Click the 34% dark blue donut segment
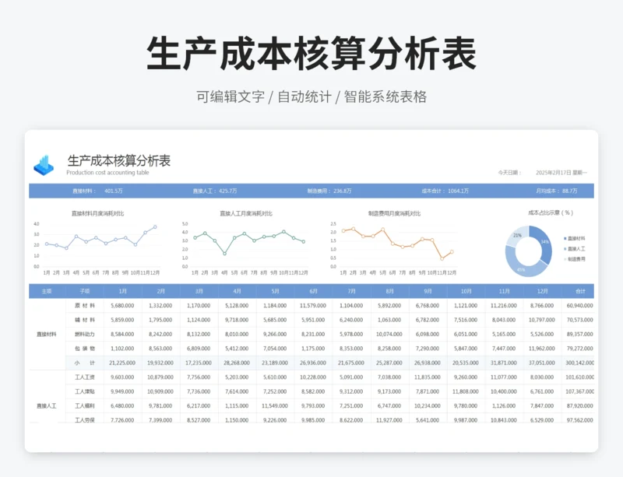623x477 pixels. click(x=543, y=243)
